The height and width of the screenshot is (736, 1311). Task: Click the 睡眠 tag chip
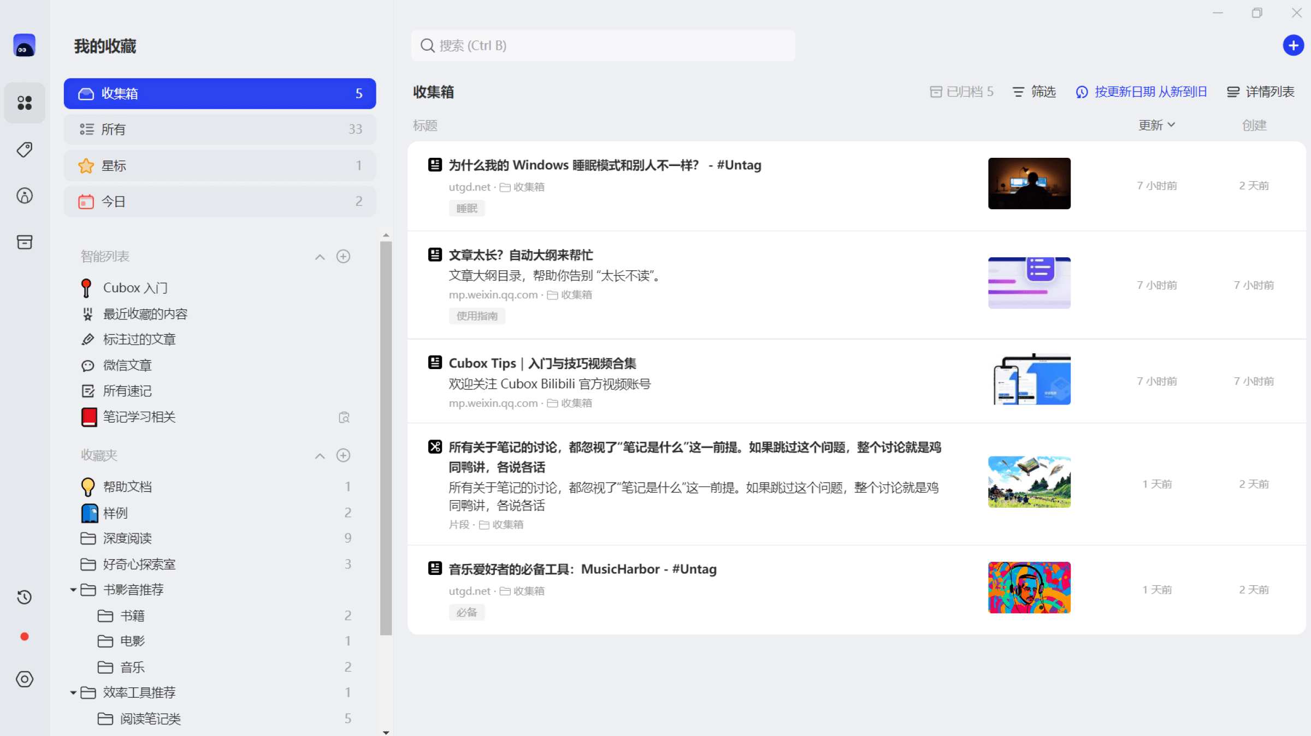click(x=466, y=208)
